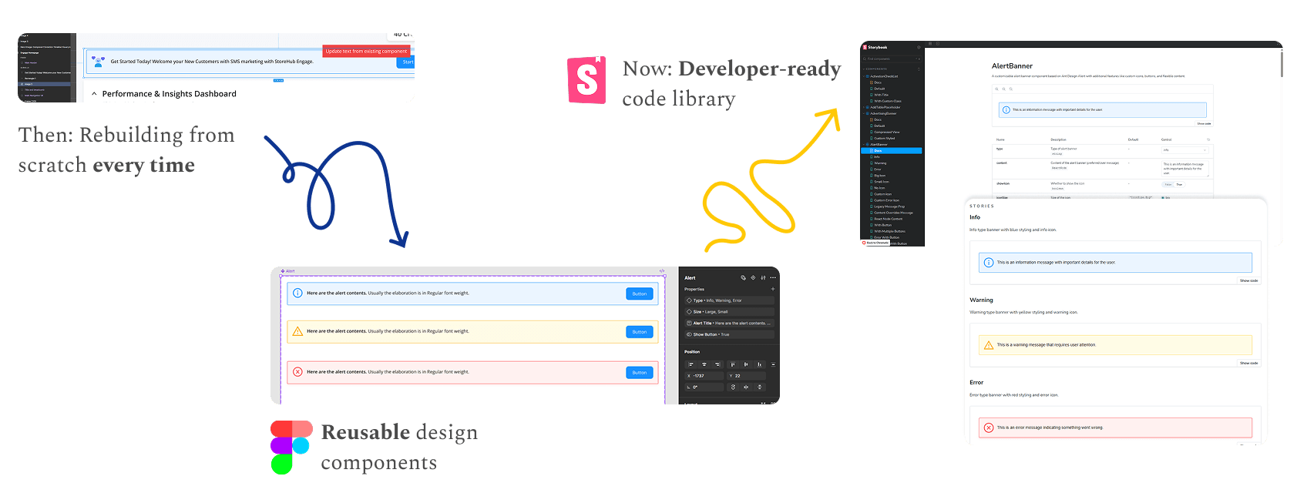Click diamond component icon in Alert panel header

(753, 278)
